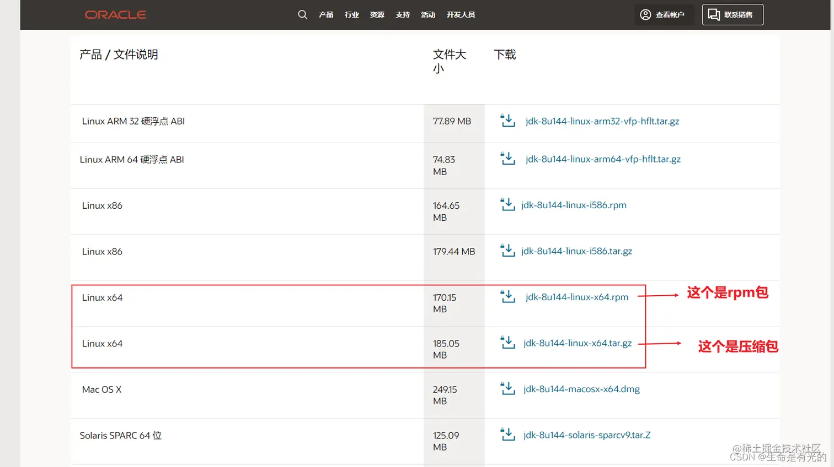The height and width of the screenshot is (467, 834).
Task: Click the 164.65 MB file size
Action: pyautogui.click(x=446, y=211)
